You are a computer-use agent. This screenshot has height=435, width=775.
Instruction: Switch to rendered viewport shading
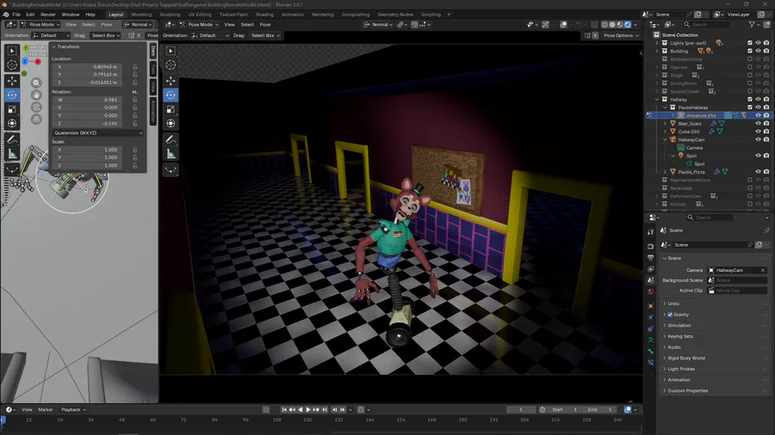627,24
